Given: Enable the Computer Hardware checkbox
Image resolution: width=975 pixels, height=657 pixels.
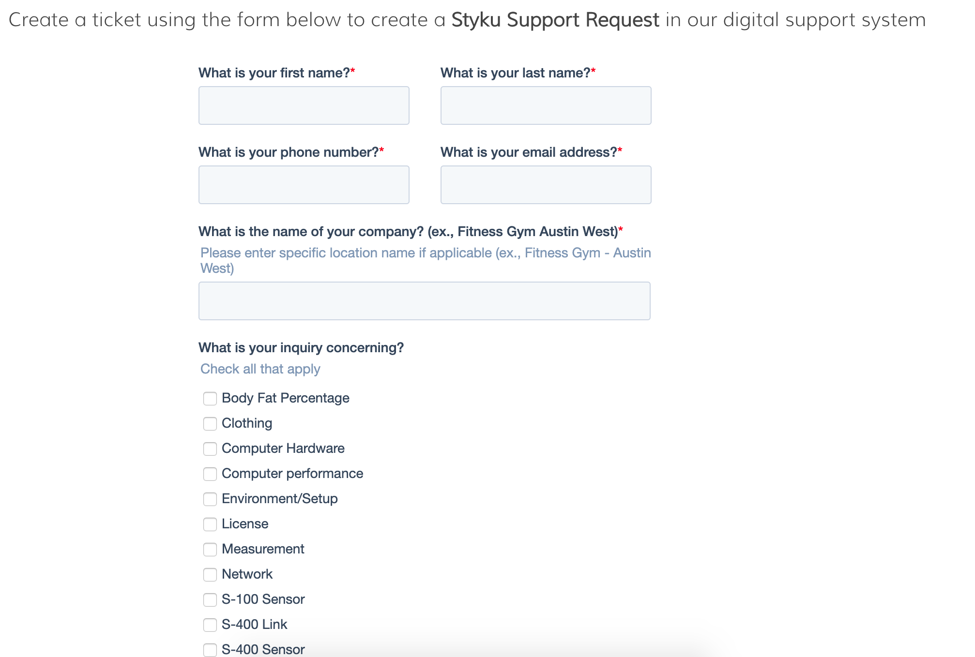Looking at the screenshot, I should [x=210, y=449].
